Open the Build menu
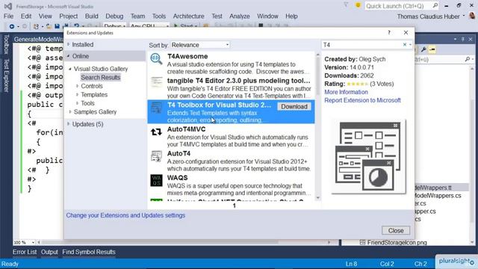 pyautogui.click(x=91, y=16)
